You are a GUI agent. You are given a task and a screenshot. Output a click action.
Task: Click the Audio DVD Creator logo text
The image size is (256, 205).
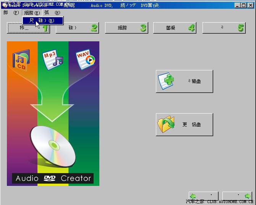pyautogui.click(x=53, y=178)
